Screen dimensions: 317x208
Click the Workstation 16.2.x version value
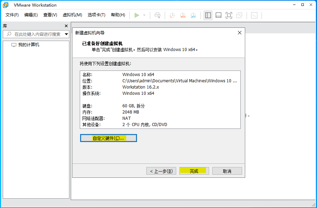pos(141,87)
